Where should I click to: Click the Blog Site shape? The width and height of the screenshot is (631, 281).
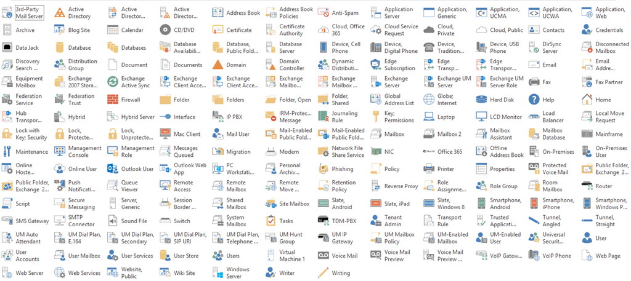click(60, 30)
